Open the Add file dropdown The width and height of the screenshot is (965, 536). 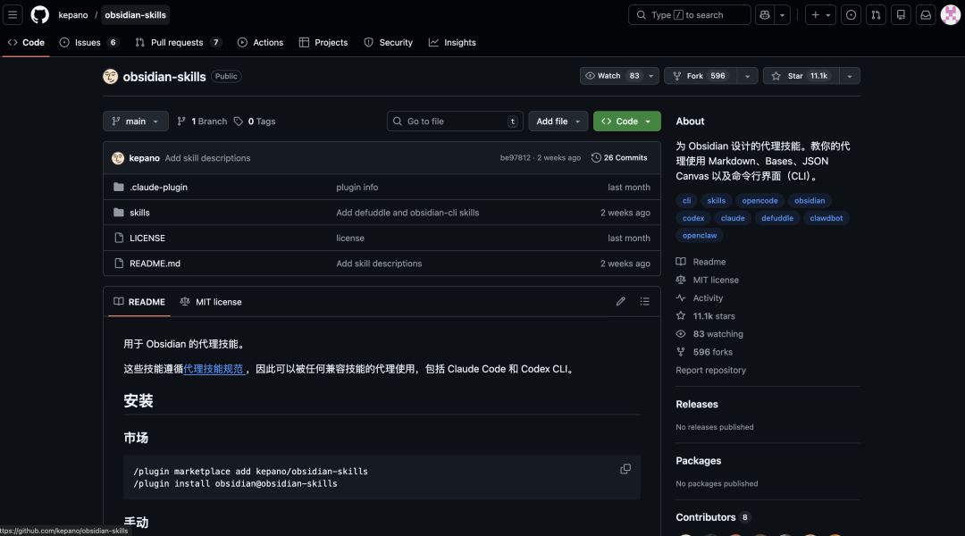(558, 121)
